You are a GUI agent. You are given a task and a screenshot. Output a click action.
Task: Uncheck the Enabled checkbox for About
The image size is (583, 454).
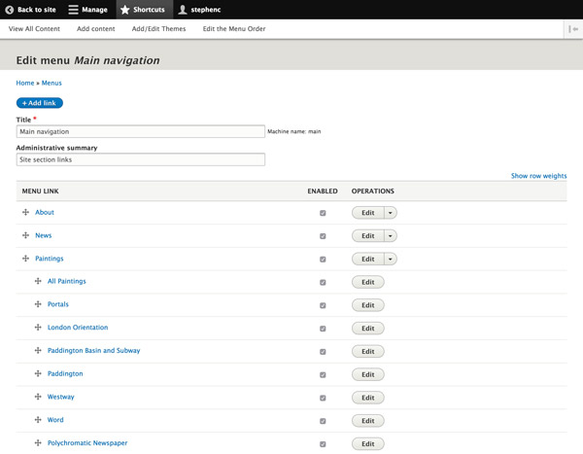(323, 213)
